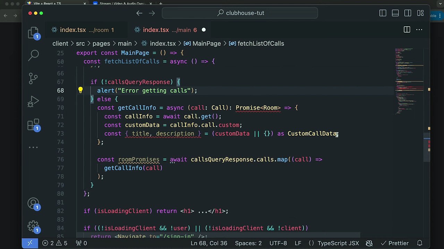Close the unsaved index.tsx main tab
Screen dimensions: 444x249
pos(204,30)
